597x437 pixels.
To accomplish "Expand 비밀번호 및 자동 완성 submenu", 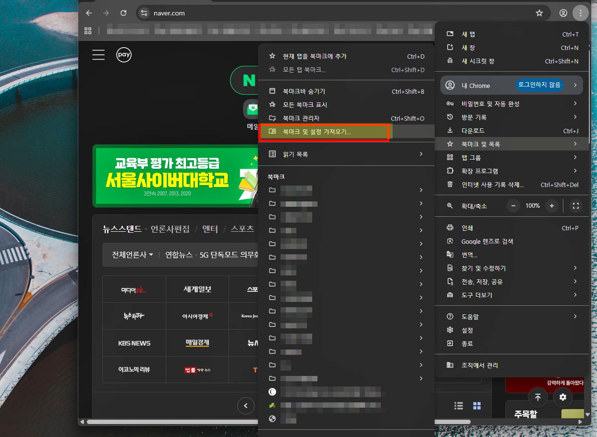I will [x=512, y=104].
